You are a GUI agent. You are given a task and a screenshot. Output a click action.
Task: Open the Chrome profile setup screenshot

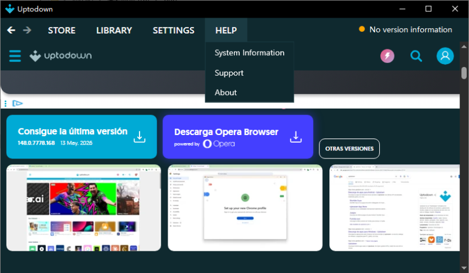(245, 208)
